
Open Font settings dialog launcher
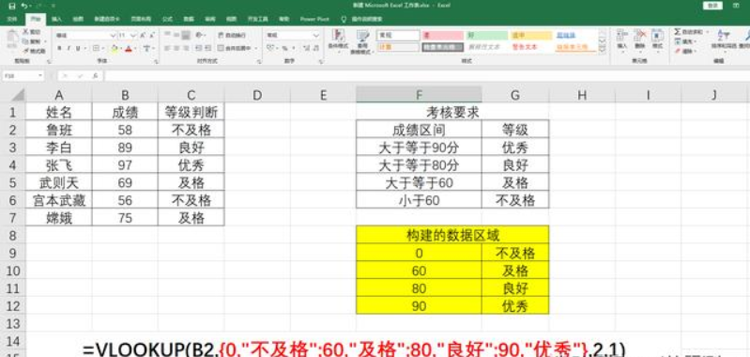[157, 61]
